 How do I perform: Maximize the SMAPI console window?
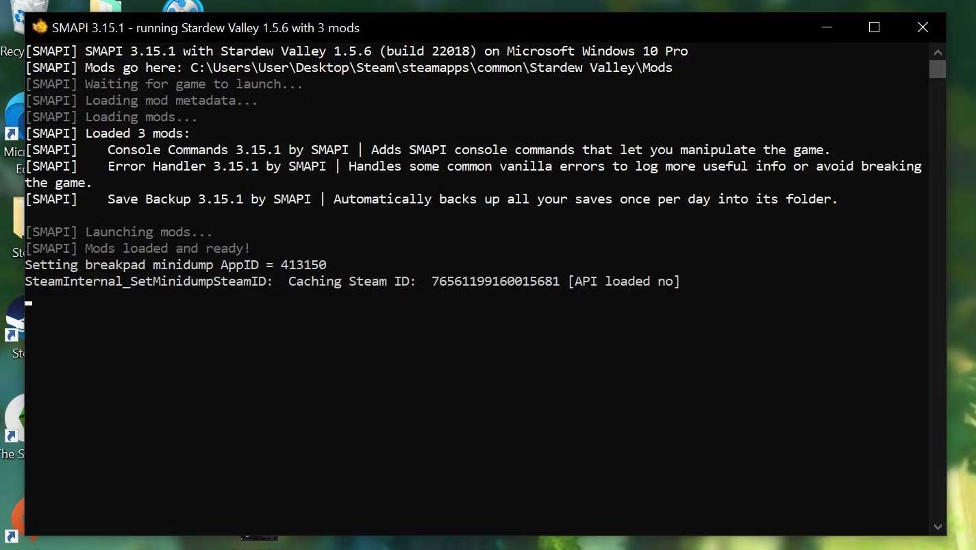(x=874, y=27)
